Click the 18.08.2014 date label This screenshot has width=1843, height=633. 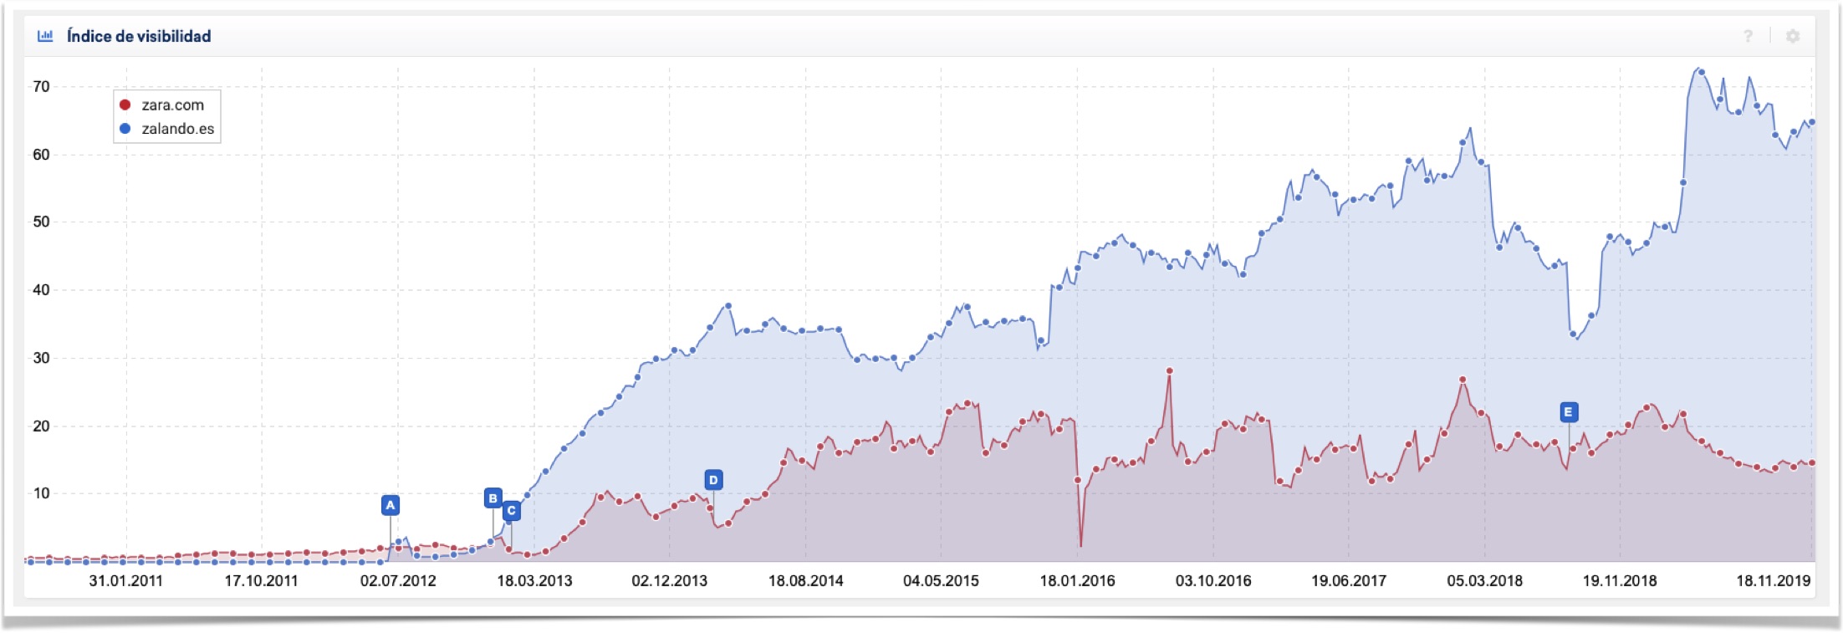coord(805,580)
